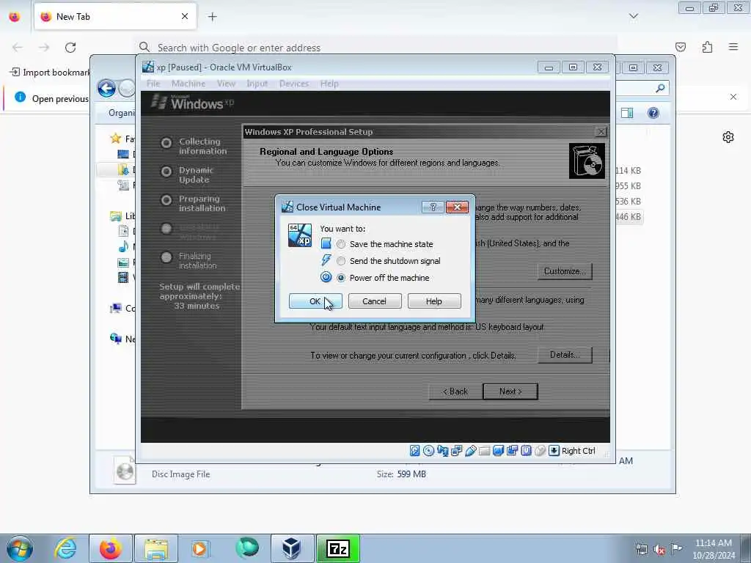Switch to Firefox in taskbar
This screenshot has height=563, width=751.
pos(111,548)
